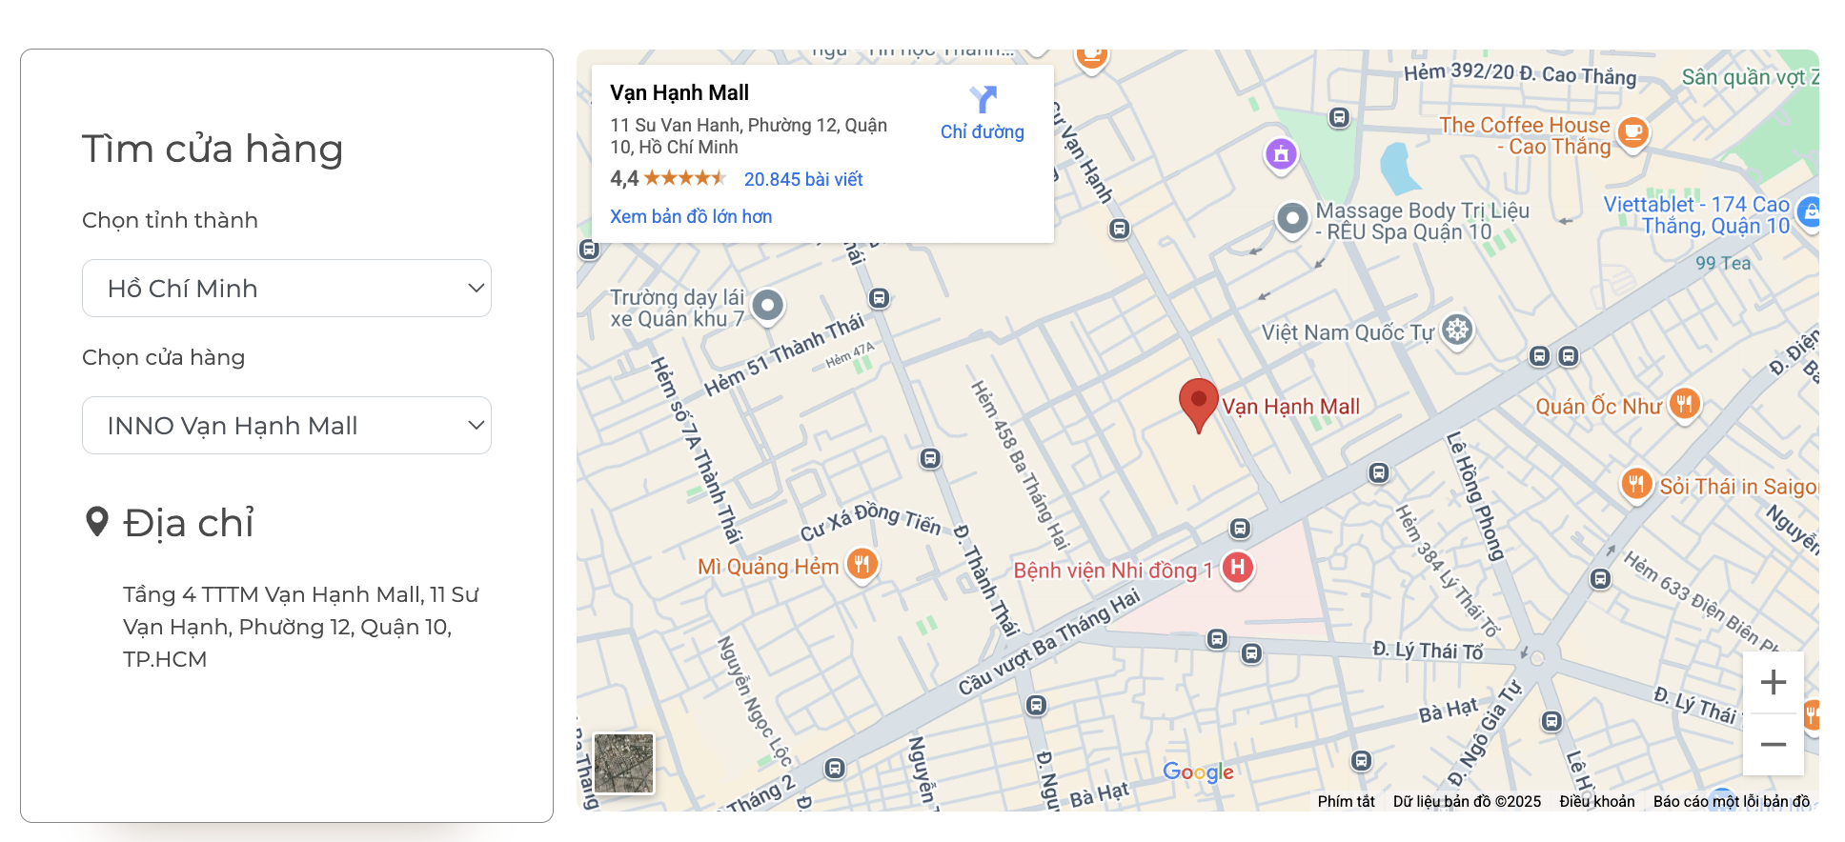Click Trường dạy lái xe Quân khu 7 marker
The image size is (1845, 842).
(767, 307)
